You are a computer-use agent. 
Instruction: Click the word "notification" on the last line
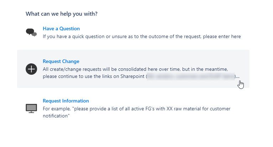pyautogui.click(x=55, y=116)
